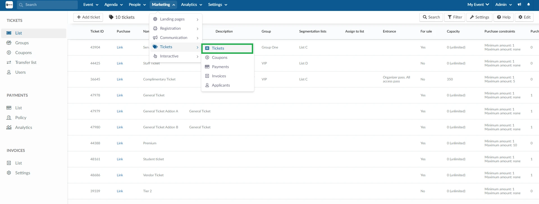This screenshot has height=204, width=539.
Task: Open the People dropdown menu
Action: click(x=137, y=4)
